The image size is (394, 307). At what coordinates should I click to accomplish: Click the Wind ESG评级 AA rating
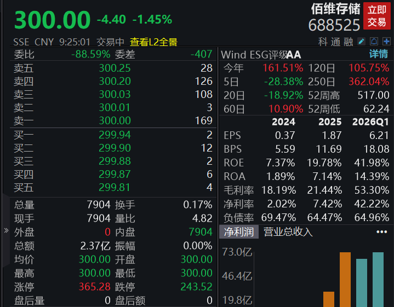point(294,55)
